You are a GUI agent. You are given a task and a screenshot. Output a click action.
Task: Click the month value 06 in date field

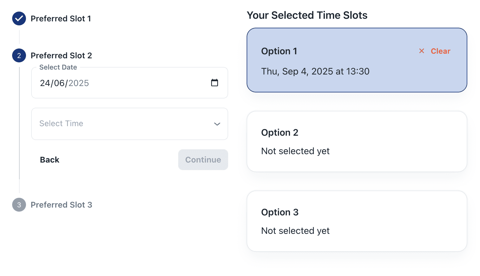click(x=59, y=83)
